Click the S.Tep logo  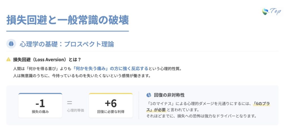271,11
